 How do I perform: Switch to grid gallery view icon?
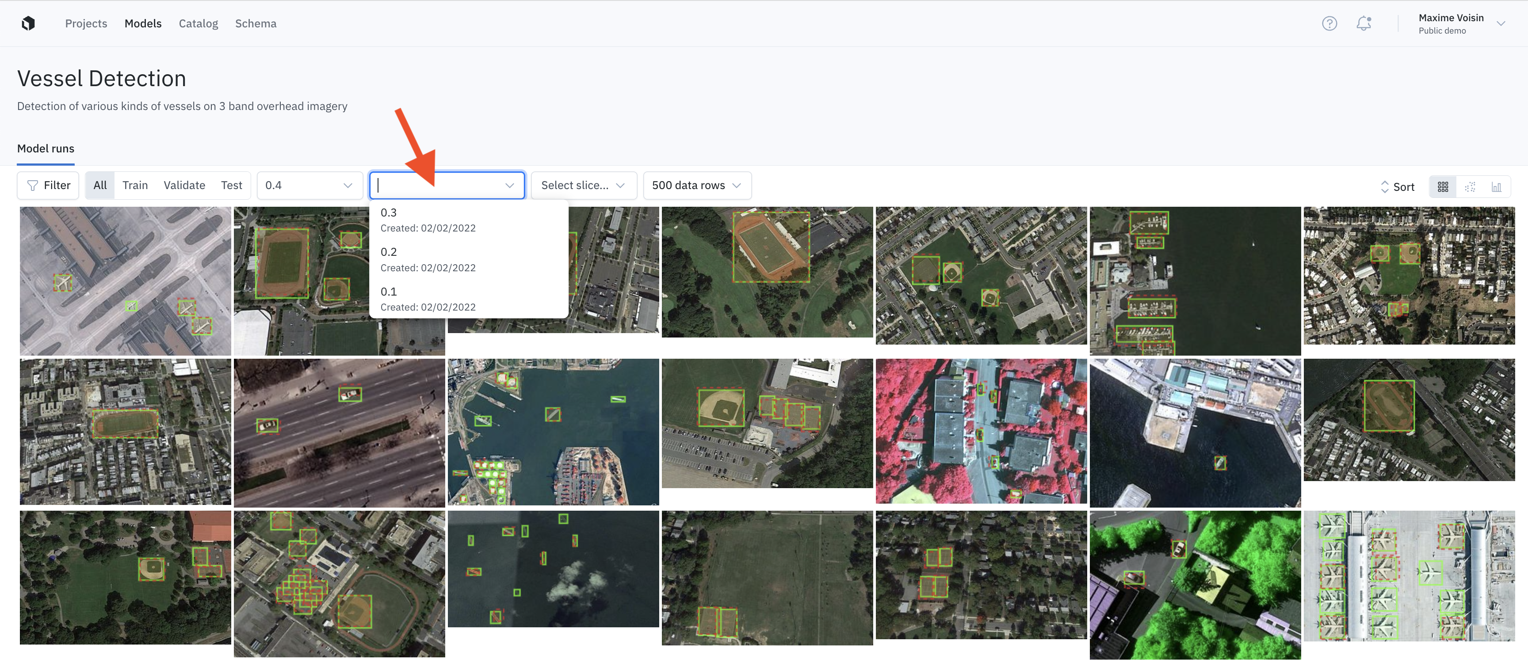pos(1443,186)
